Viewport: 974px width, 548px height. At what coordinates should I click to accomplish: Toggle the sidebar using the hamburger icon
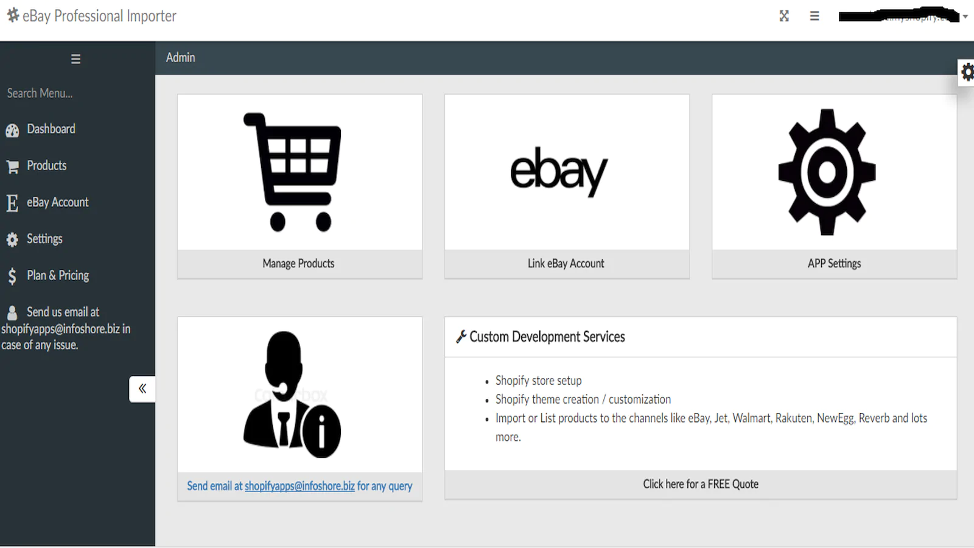point(75,59)
